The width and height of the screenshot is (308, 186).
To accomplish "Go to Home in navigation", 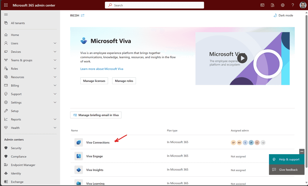I will [15, 35].
